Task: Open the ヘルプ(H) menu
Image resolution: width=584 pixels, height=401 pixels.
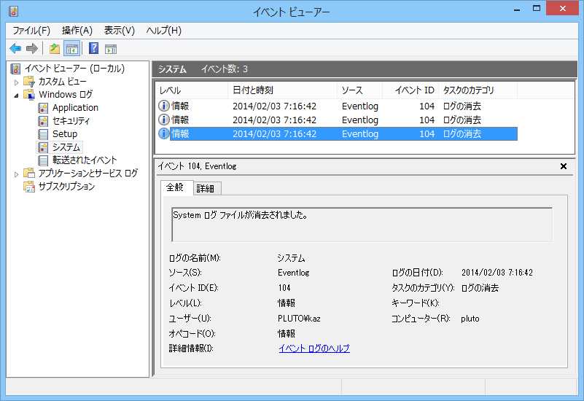Action: coord(164,31)
